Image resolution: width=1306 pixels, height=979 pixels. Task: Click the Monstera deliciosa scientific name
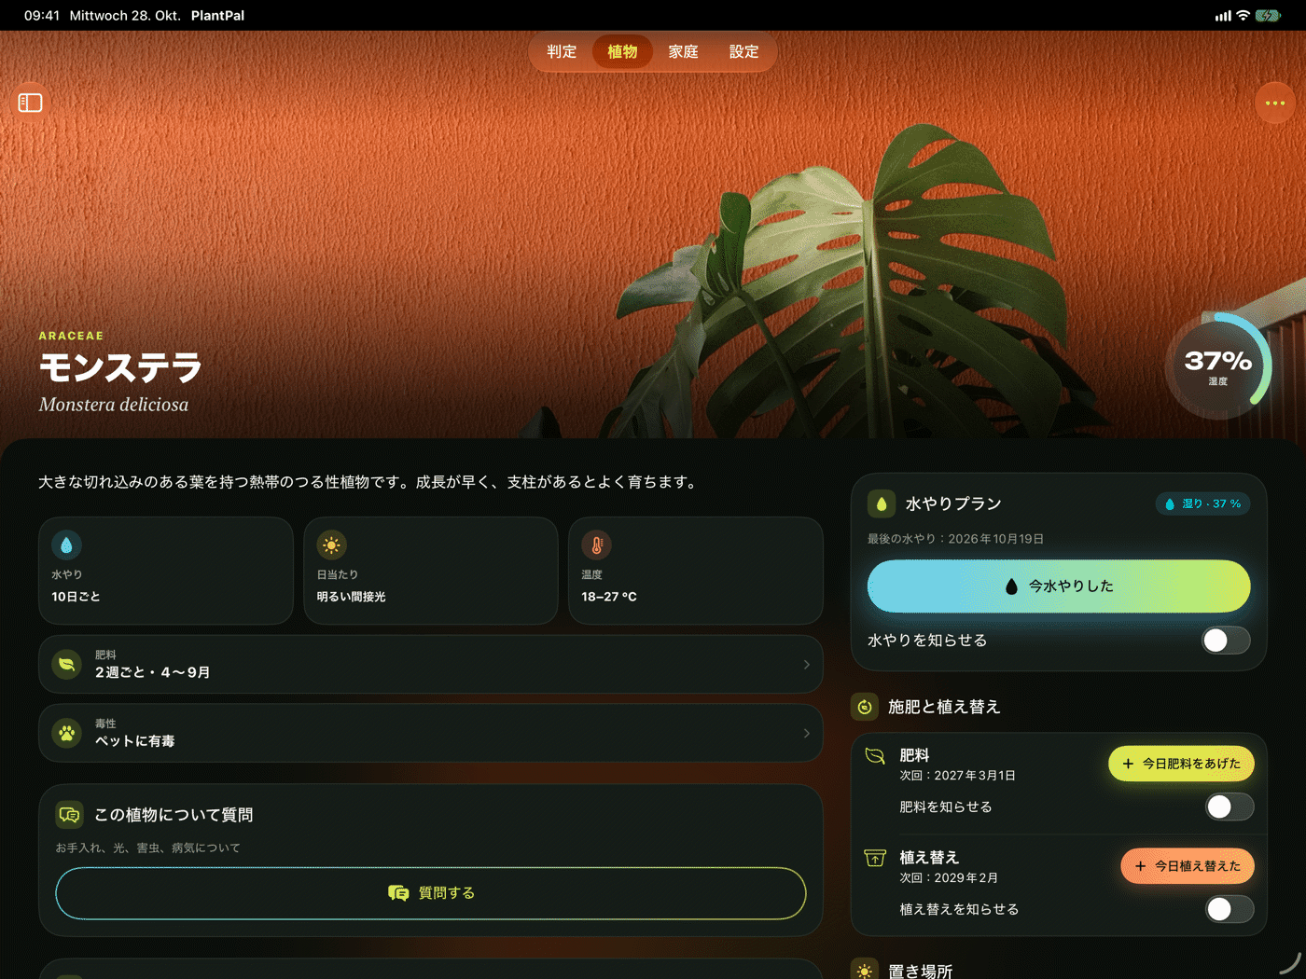click(114, 405)
